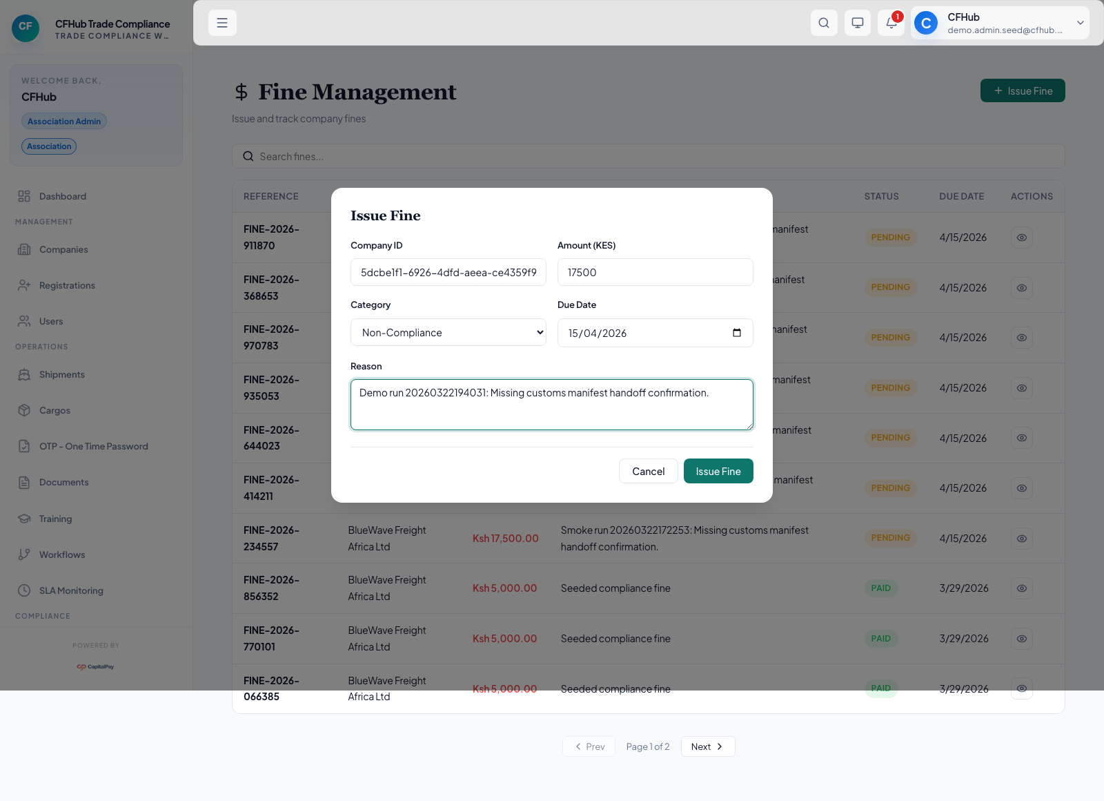Screen dimensions: 1104x801
Task: Click the hamburger menu icon in header
Action: (x=222, y=23)
